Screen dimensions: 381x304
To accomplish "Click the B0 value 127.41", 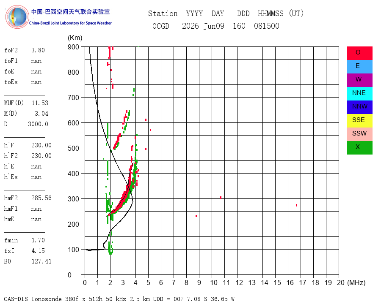I will (x=41, y=261).
